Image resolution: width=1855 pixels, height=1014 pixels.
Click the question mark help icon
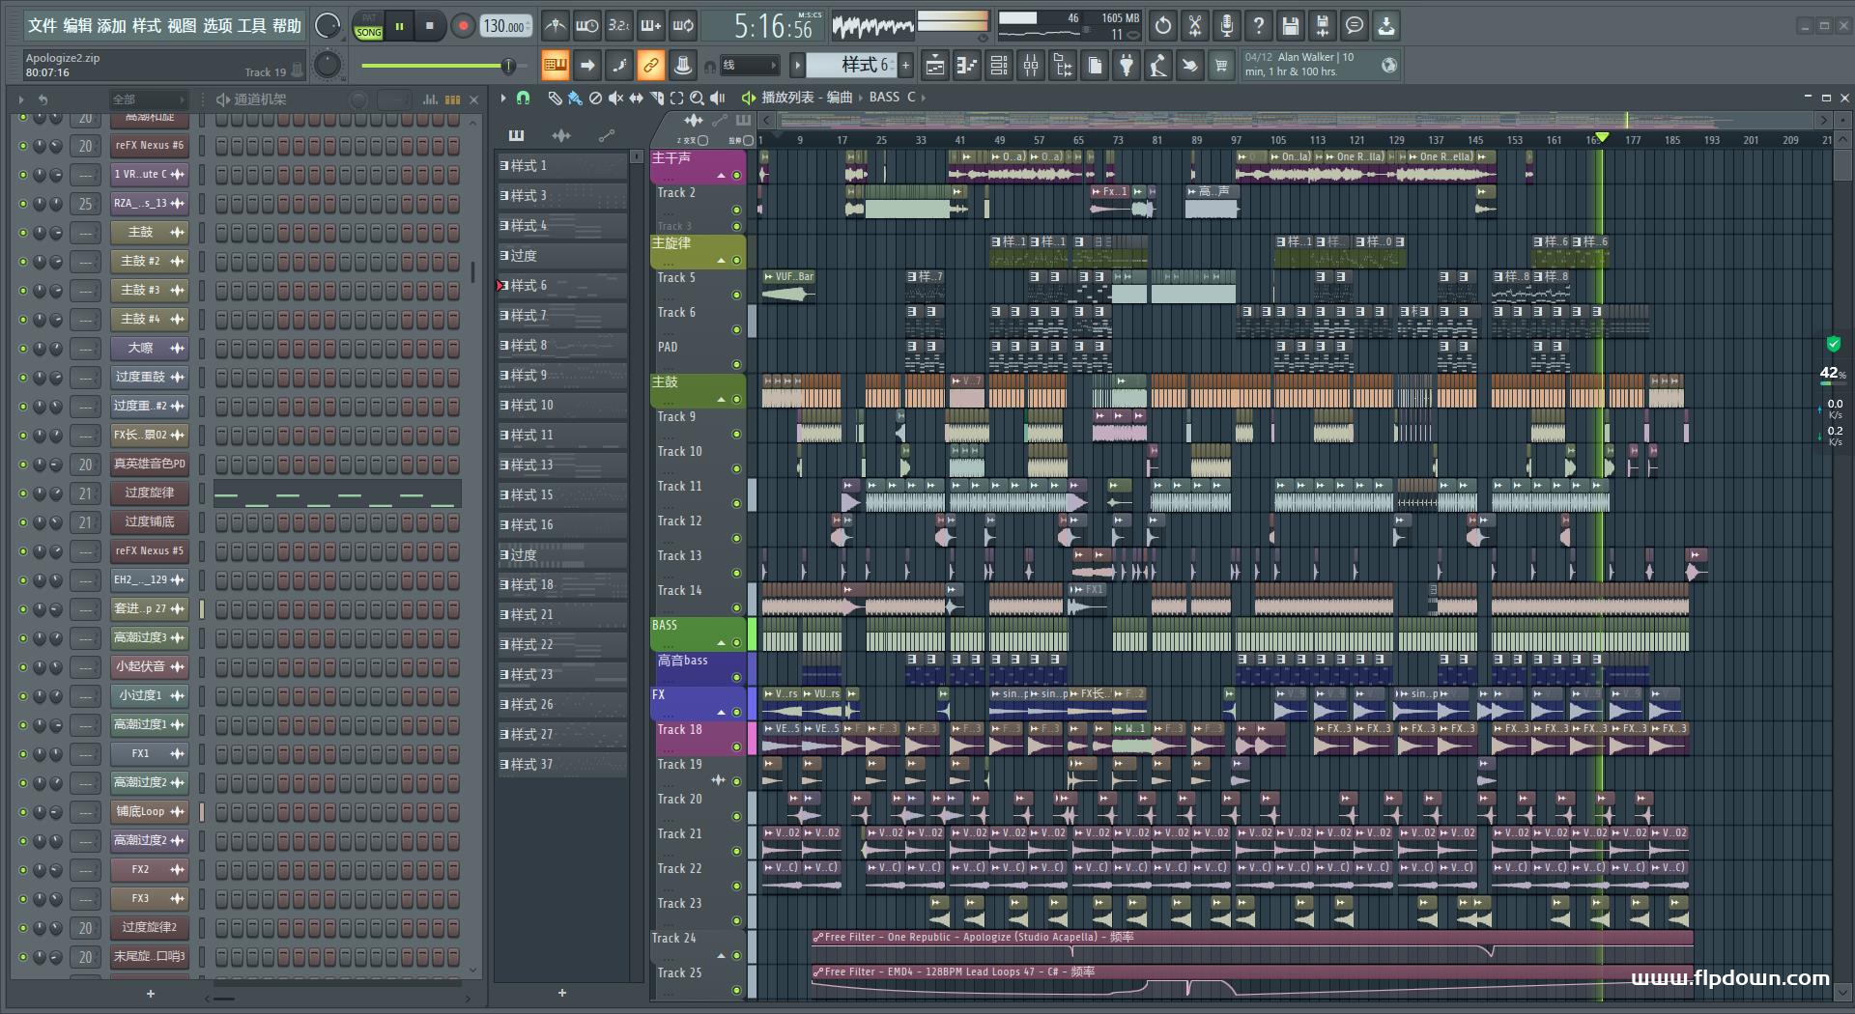(1258, 26)
